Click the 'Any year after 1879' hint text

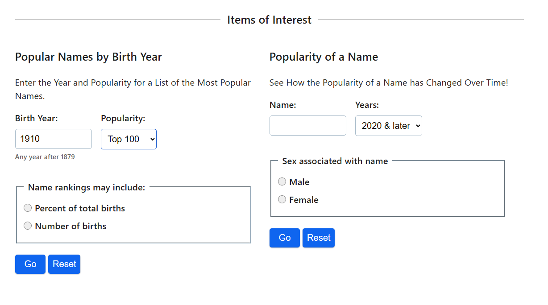point(45,157)
